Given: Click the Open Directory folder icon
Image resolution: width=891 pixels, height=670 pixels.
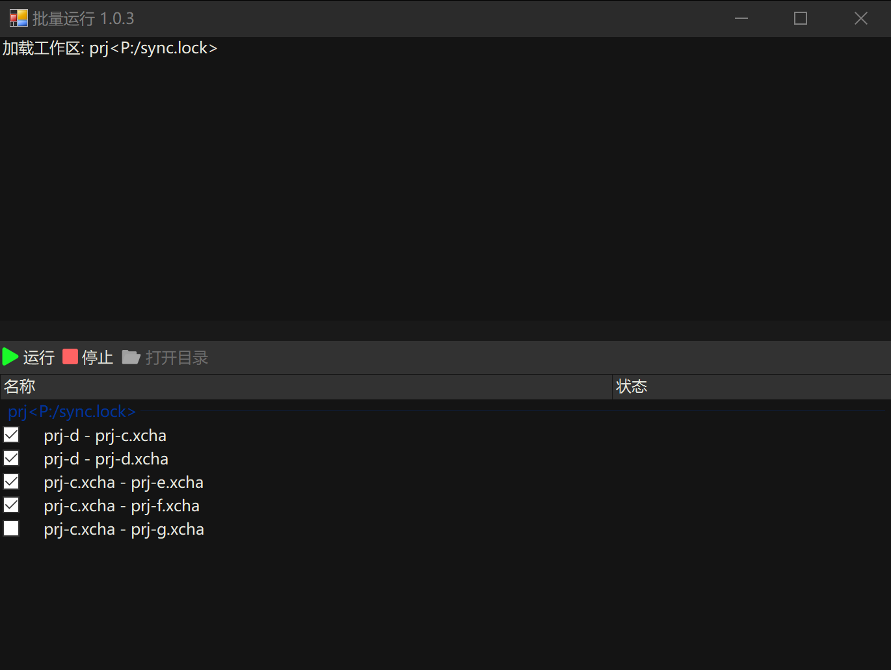Looking at the screenshot, I should click(131, 357).
